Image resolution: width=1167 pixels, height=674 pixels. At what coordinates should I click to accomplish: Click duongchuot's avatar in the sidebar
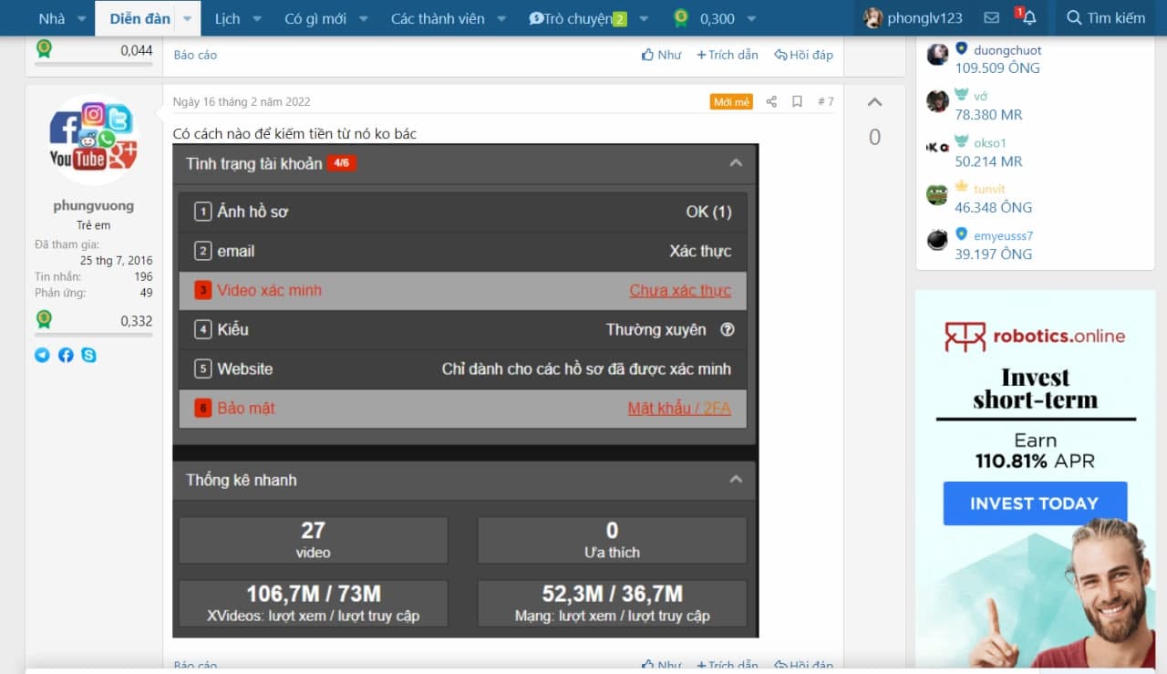(x=937, y=55)
